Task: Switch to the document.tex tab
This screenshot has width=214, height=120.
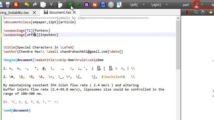Action: tap(60, 12)
